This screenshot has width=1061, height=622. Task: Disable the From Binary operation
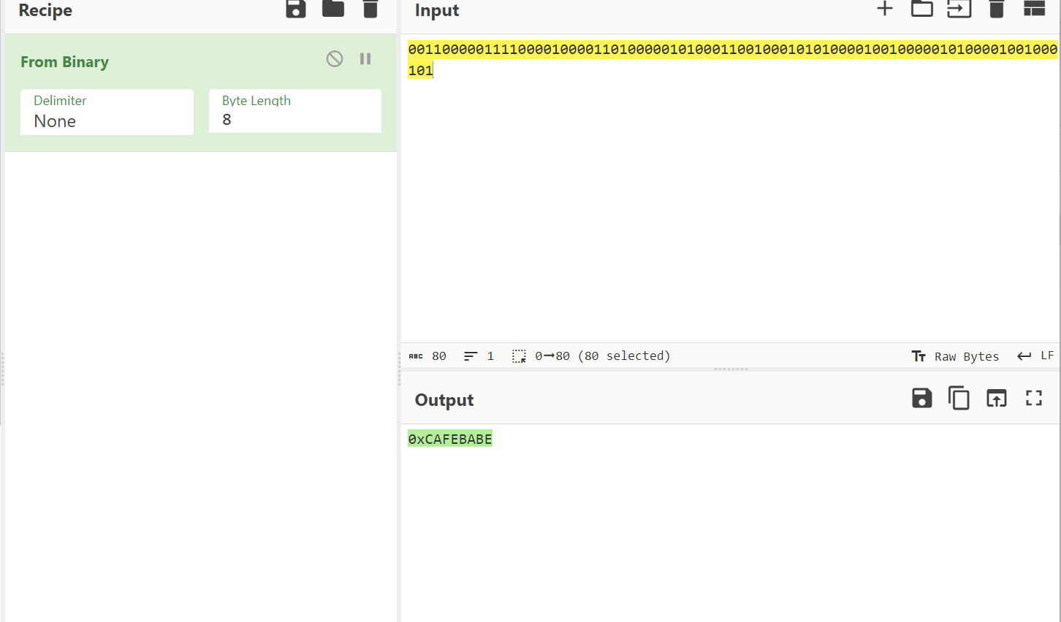(335, 59)
